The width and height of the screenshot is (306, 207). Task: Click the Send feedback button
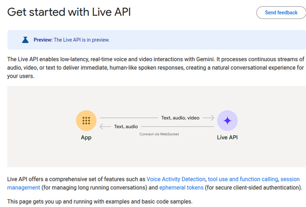click(281, 13)
